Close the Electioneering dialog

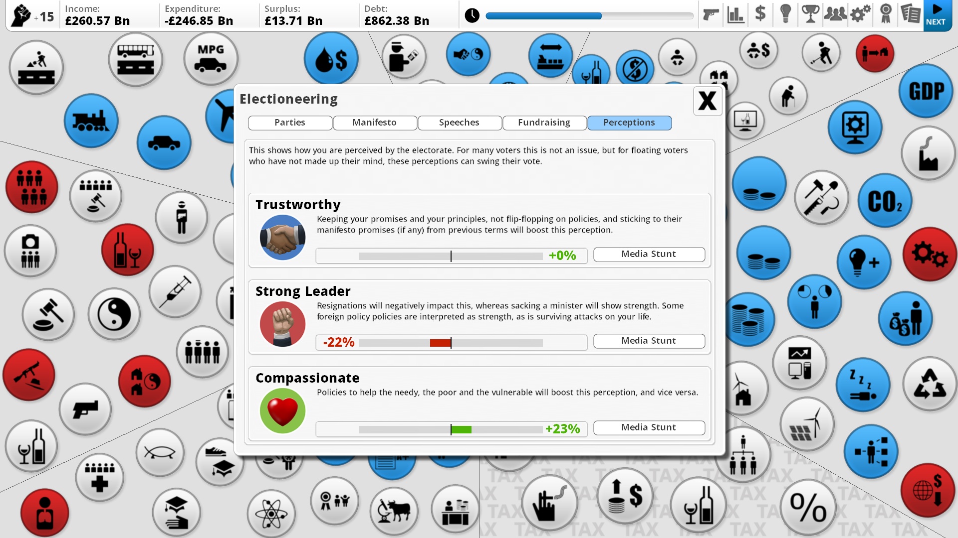[708, 102]
